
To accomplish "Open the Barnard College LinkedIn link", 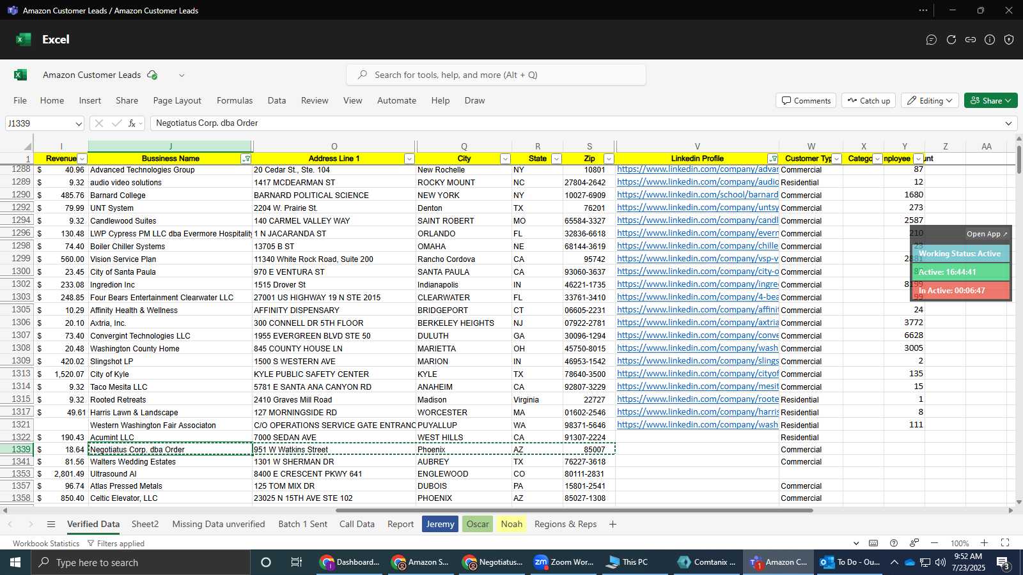I will coord(698,195).
